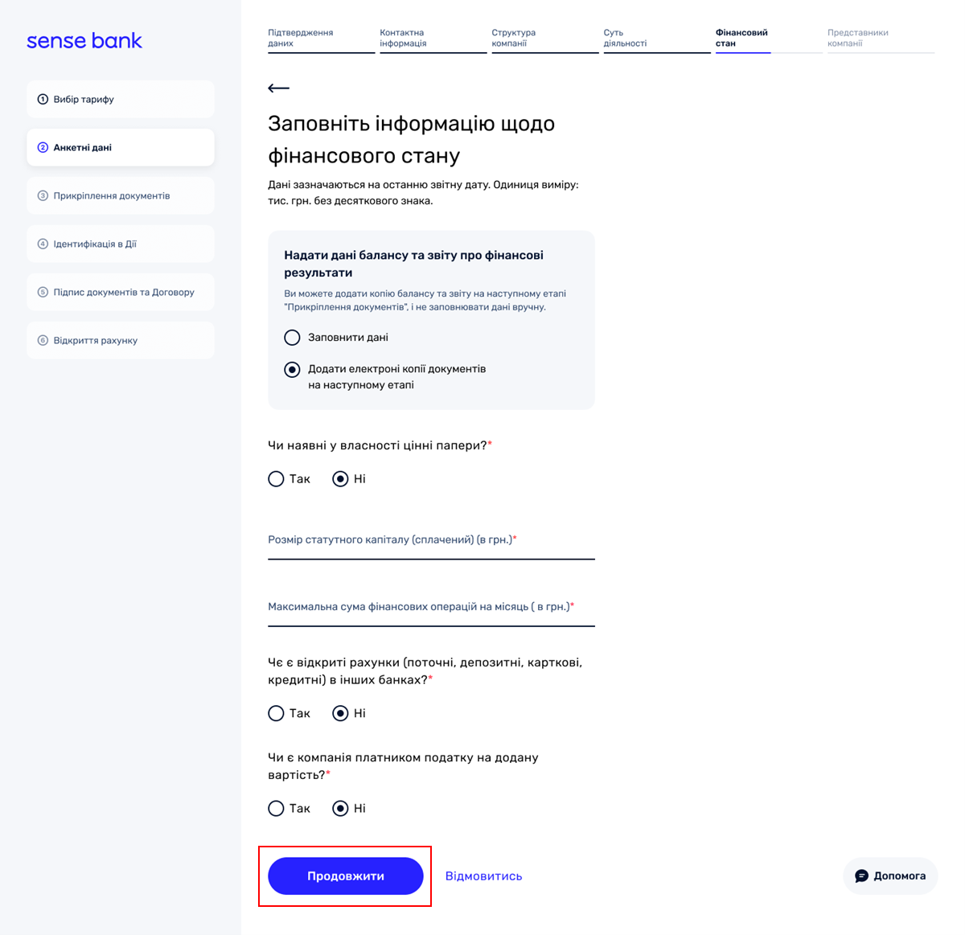Select Ні for VAT payer question

[340, 809]
